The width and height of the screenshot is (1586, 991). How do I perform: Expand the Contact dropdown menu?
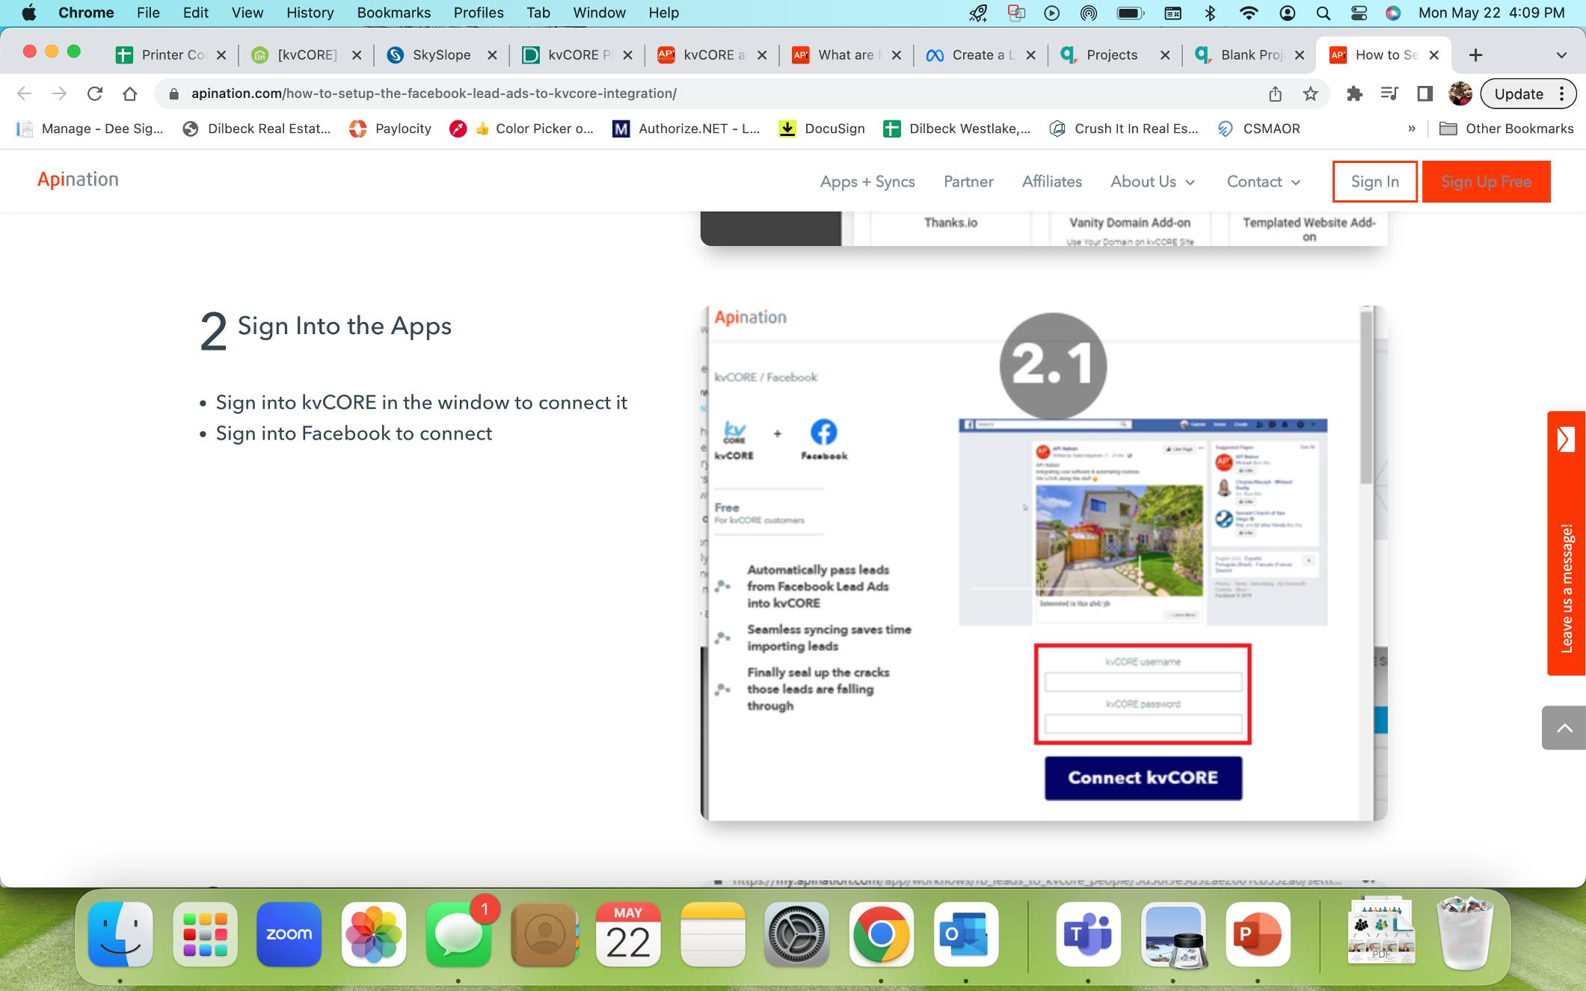coord(1263,182)
